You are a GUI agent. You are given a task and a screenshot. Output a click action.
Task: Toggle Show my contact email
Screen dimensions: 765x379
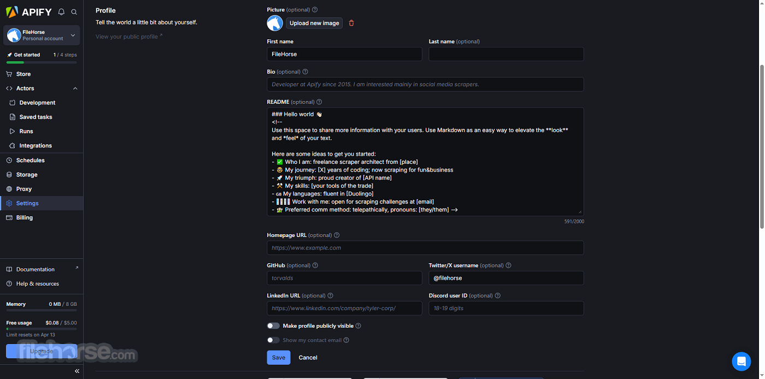273,340
